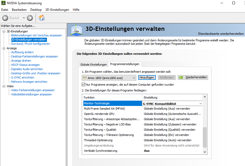Click the 3D-Einstellungen verwalten header cube icon
The height and width of the screenshot is (166, 245).
[76, 30]
